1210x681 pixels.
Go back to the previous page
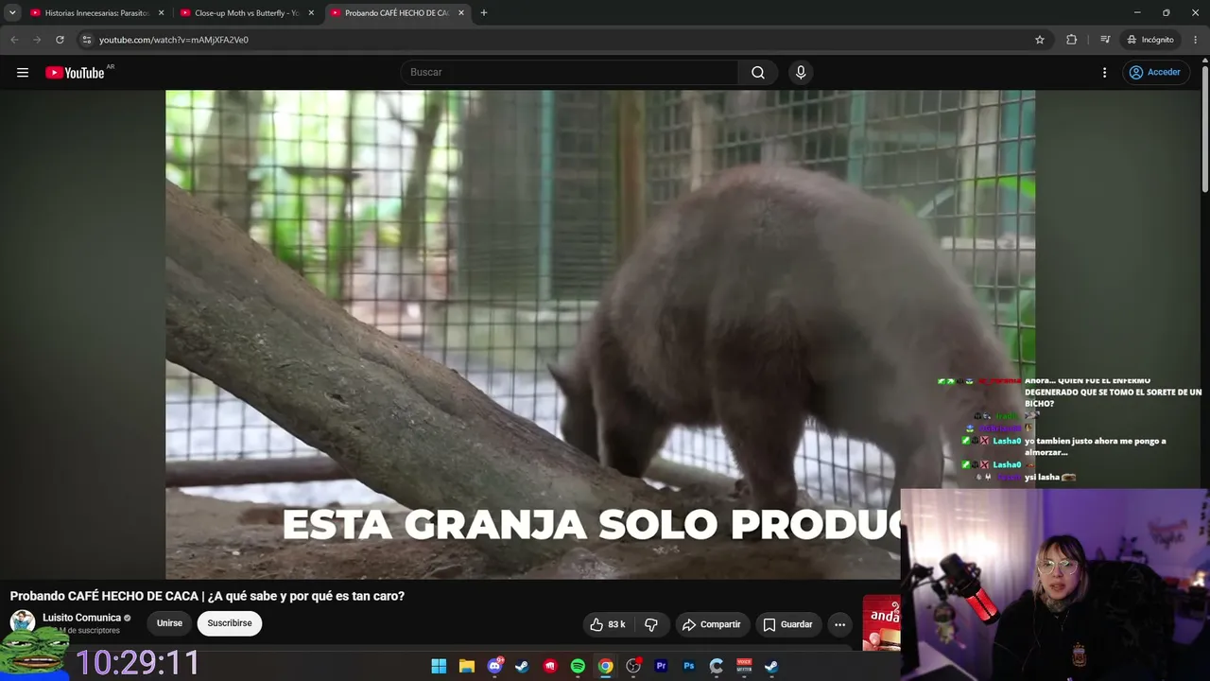(14, 40)
